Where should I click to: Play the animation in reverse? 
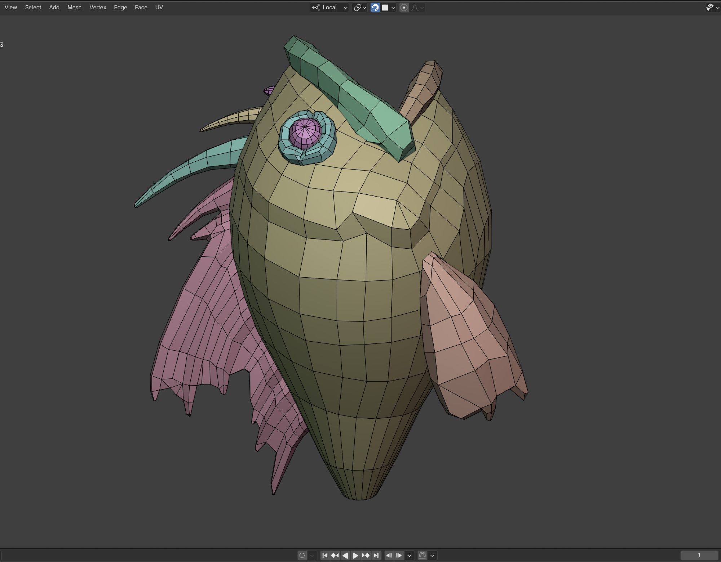pos(345,555)
